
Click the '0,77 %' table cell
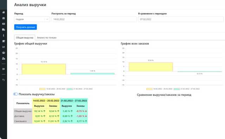coord(81,121)
